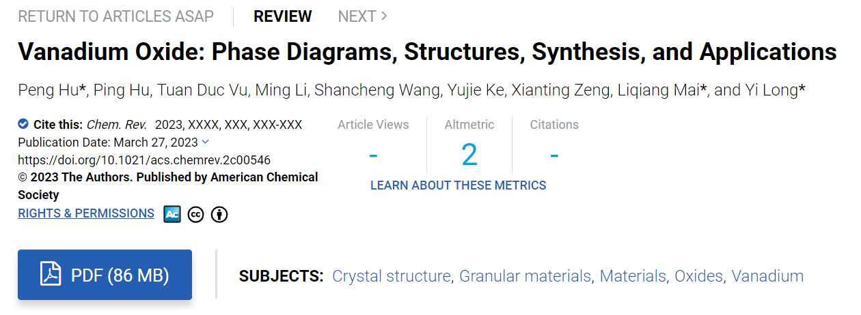Open the Granular materials subject
This screenshot has width=861, height=315.
[525, 276]
